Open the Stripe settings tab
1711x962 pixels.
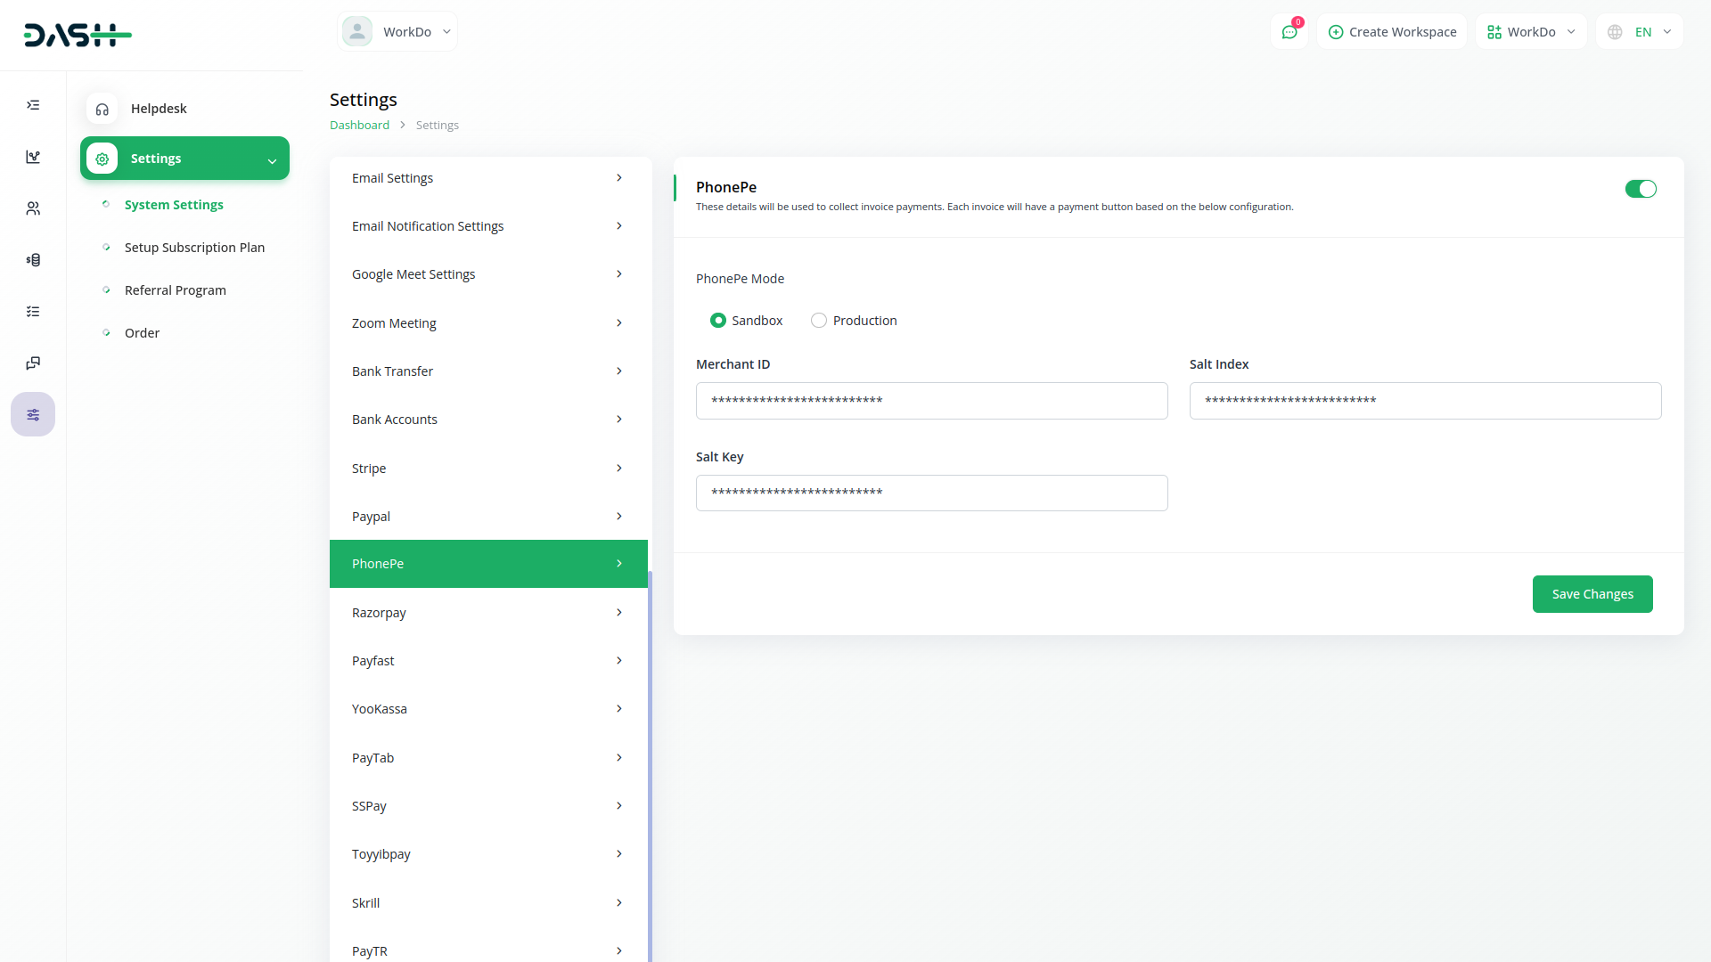click(x=488, y=469)
